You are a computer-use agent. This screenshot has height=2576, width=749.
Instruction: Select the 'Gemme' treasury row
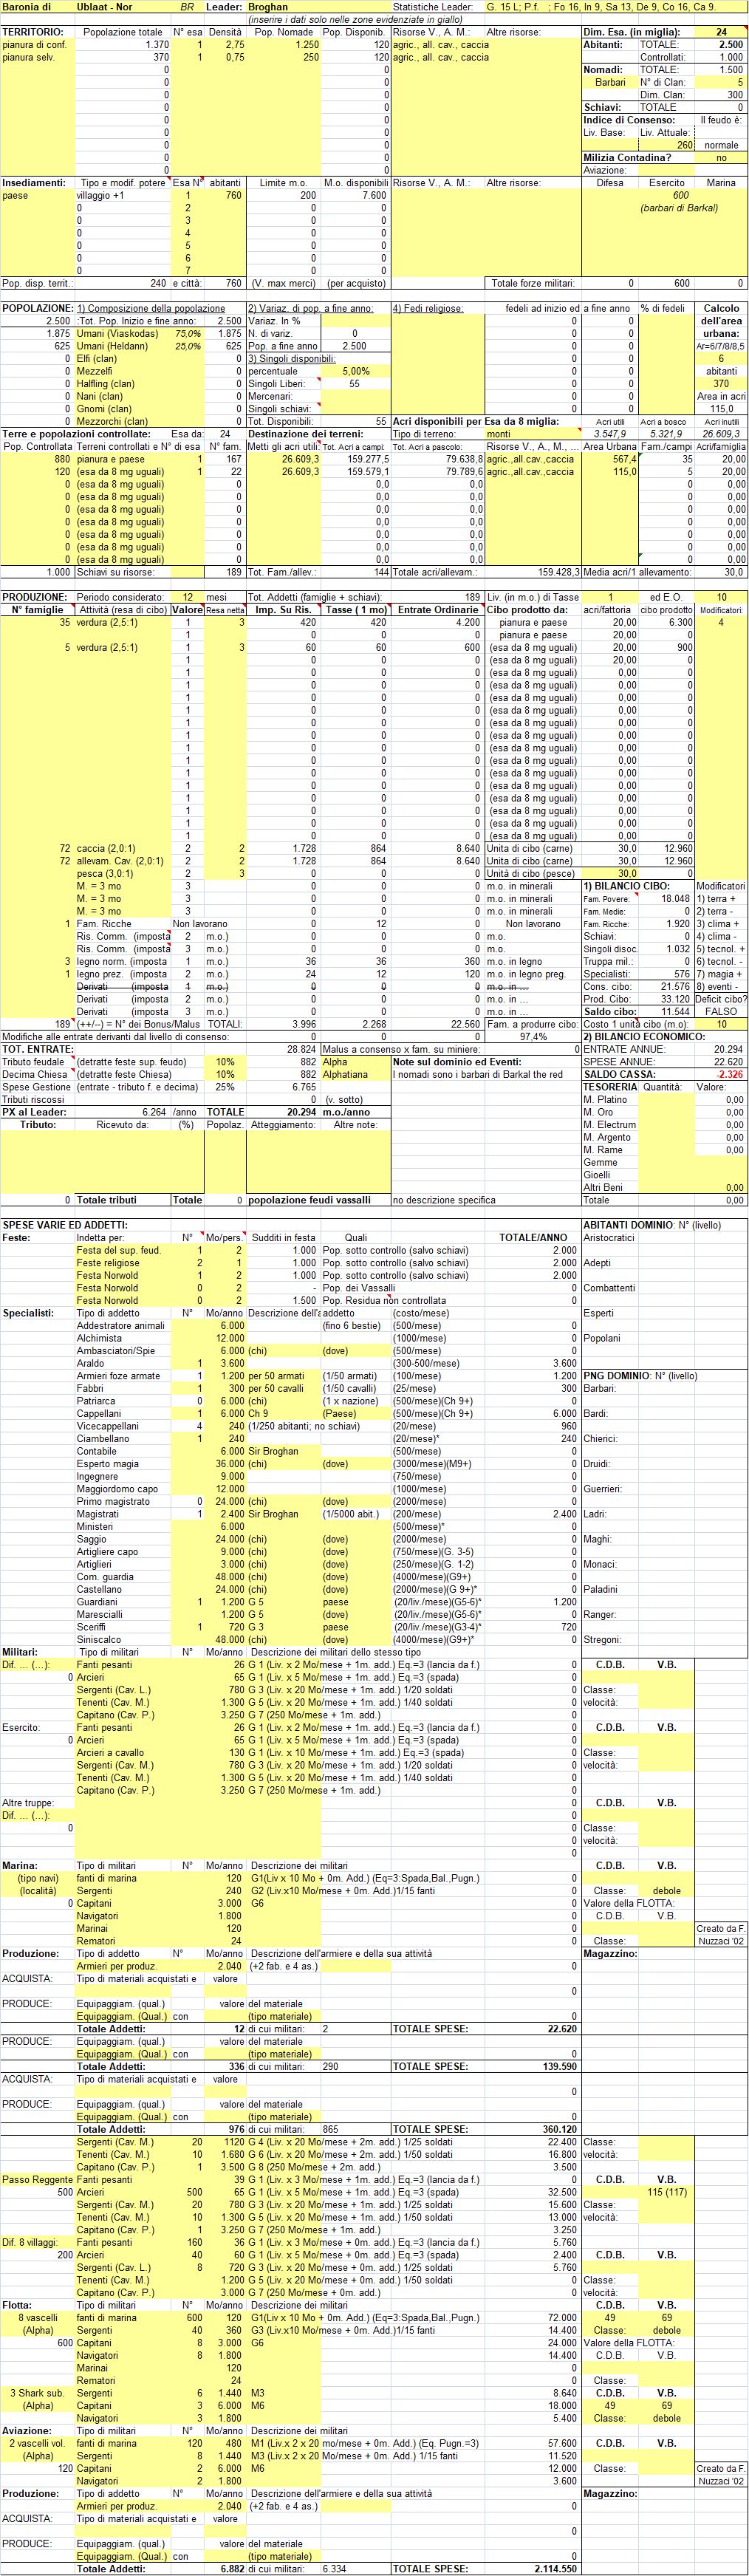(600, 1162)
